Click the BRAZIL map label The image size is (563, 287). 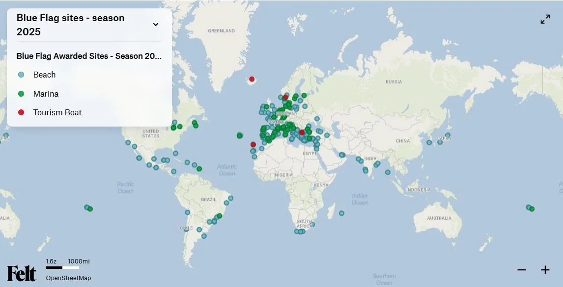click(209, 200)
